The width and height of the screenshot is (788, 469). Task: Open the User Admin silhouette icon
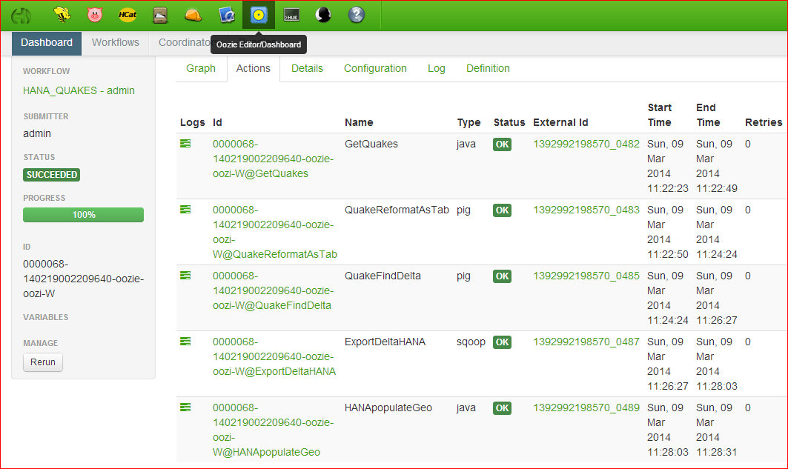pos(323,15)
